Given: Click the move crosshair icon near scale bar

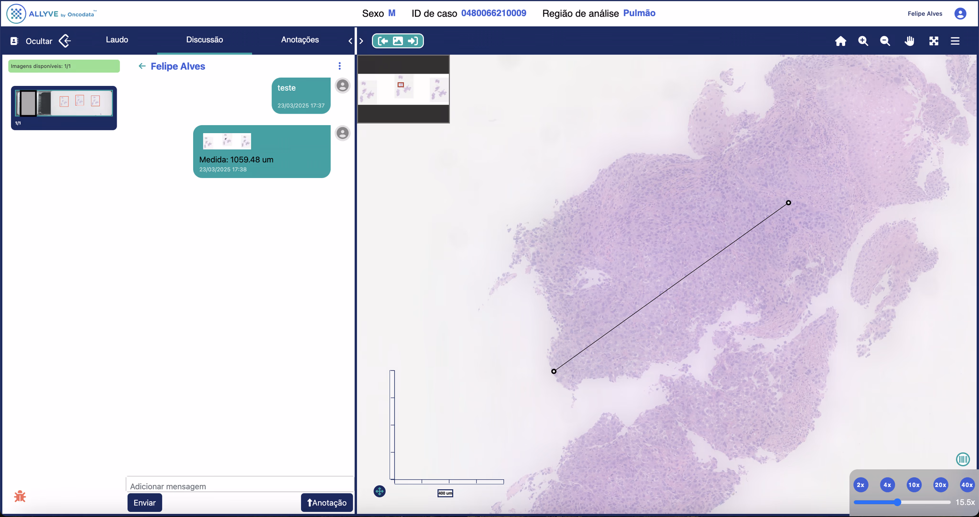Looking at the screenshot, I should tap(380, 491).
